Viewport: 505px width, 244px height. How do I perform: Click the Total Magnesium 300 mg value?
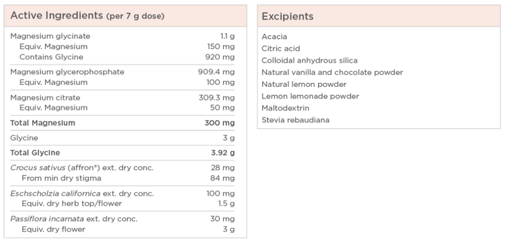(219, 123)
